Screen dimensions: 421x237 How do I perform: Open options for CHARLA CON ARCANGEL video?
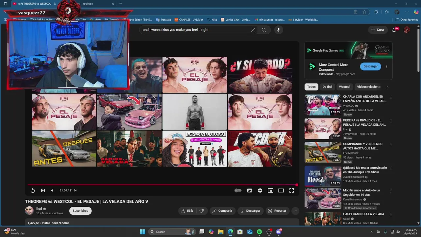[391, 97]
